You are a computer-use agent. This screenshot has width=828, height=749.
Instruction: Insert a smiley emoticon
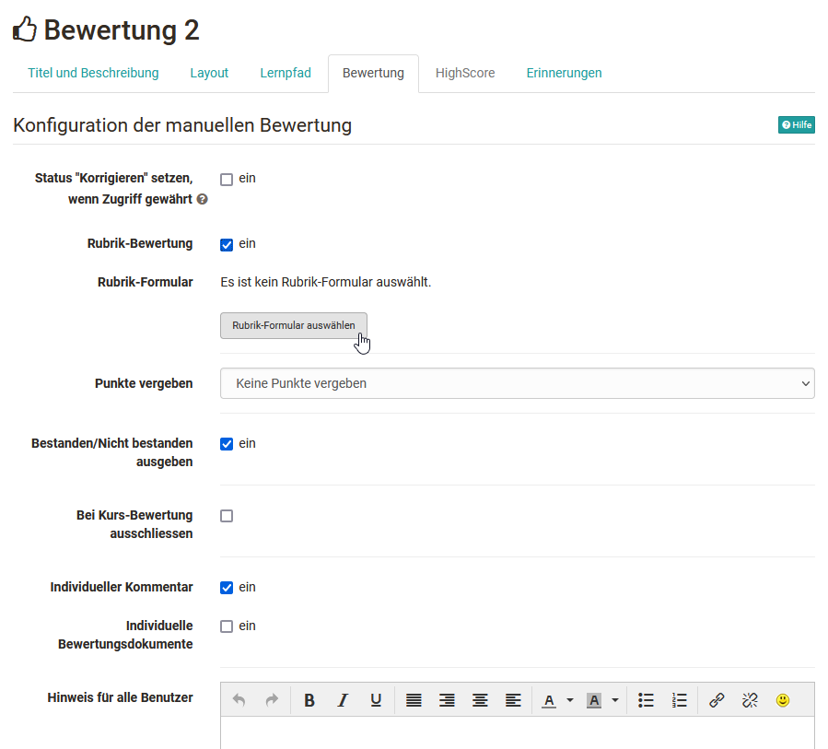coord(782,700)
